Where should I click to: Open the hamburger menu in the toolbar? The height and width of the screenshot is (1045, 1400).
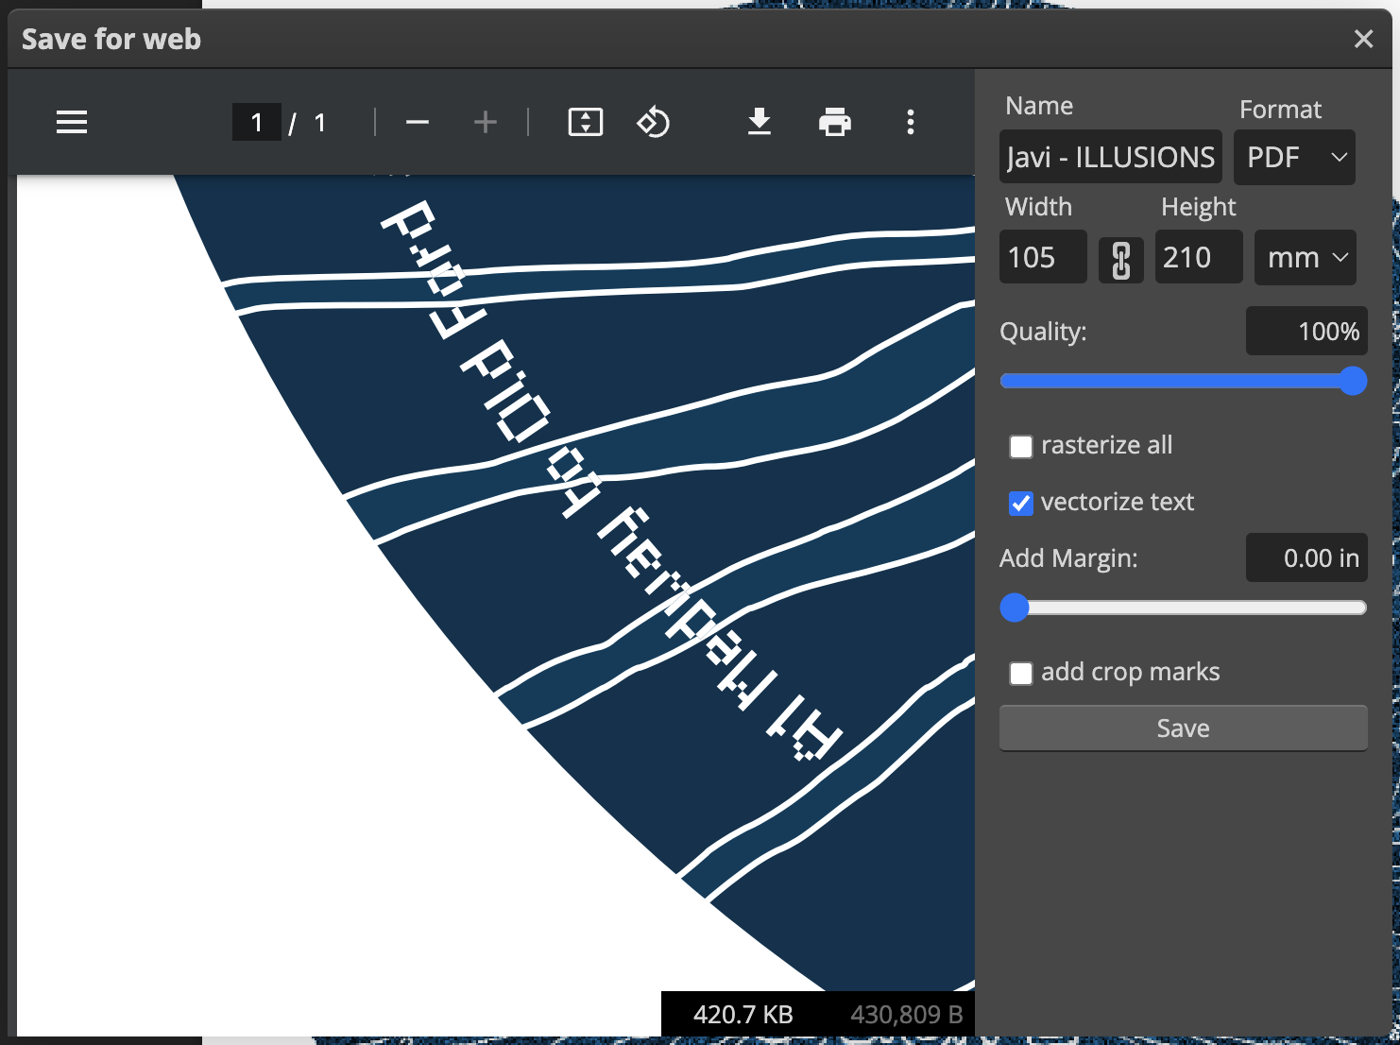coord(72,122)
